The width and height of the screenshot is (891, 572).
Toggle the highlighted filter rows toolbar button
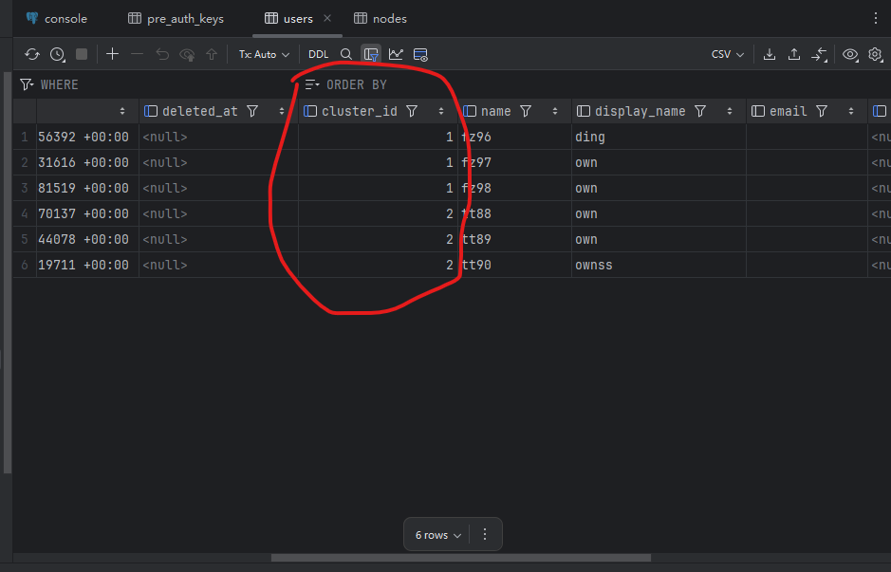371,55
